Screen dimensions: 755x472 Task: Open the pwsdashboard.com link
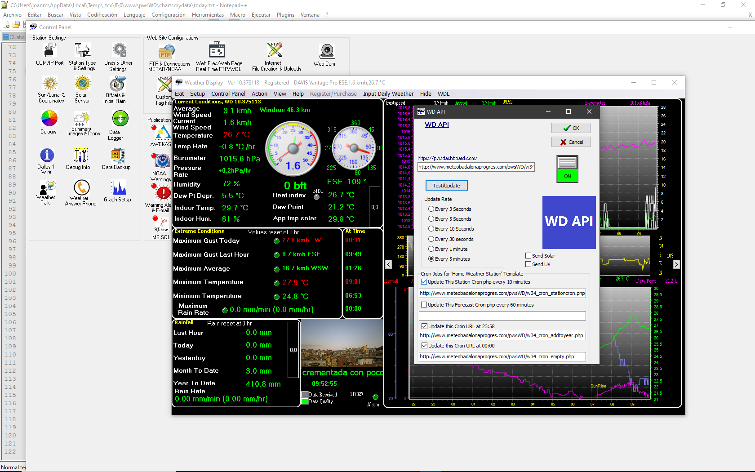[x=447, y=158]
